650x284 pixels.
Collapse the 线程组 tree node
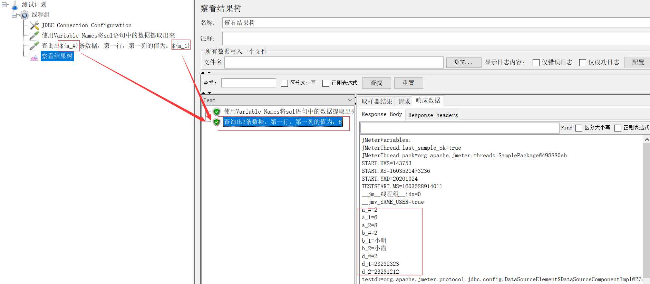tap(14, 15)
